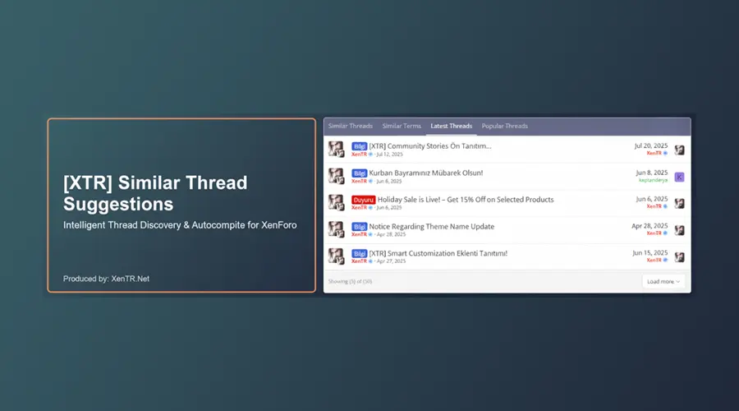
Task: Click last-poster avatar on Jun 15, 2025 row
Action: [679, 256]
